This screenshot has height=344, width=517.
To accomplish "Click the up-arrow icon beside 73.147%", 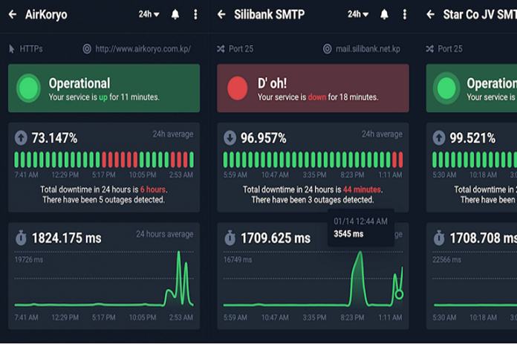I will [x=21, y=138].
